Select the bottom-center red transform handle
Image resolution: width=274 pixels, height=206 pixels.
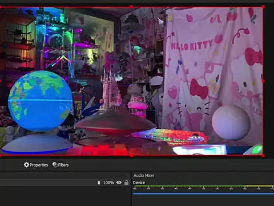pos(131,156)
